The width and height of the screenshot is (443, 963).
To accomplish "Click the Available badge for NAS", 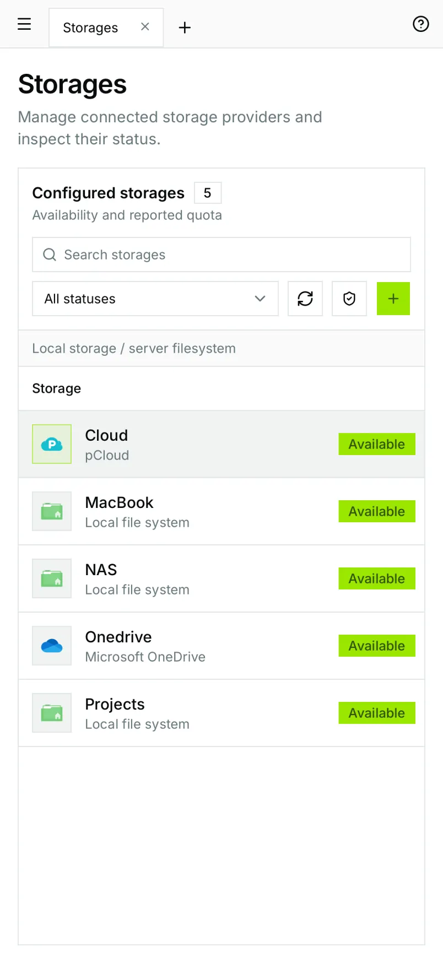I will click(377, 578).
